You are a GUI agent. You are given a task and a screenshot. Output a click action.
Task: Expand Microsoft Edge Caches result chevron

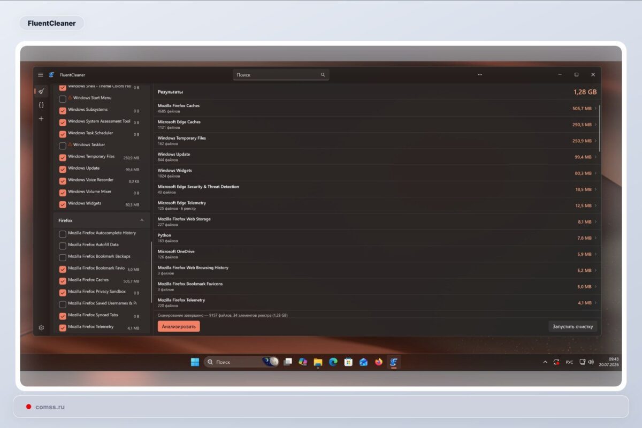coord(595,125)
